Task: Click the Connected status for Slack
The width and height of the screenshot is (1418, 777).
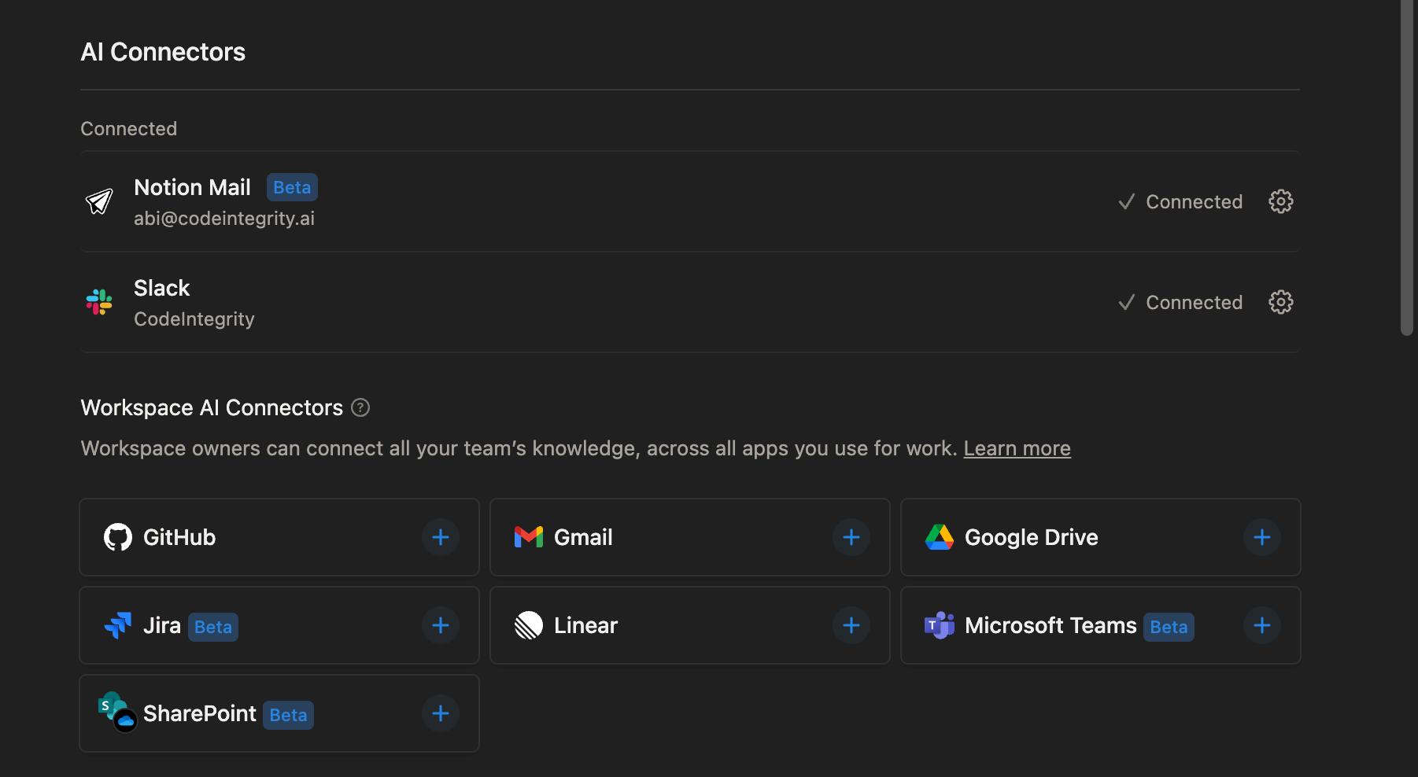Action: tap(1180, 303)
